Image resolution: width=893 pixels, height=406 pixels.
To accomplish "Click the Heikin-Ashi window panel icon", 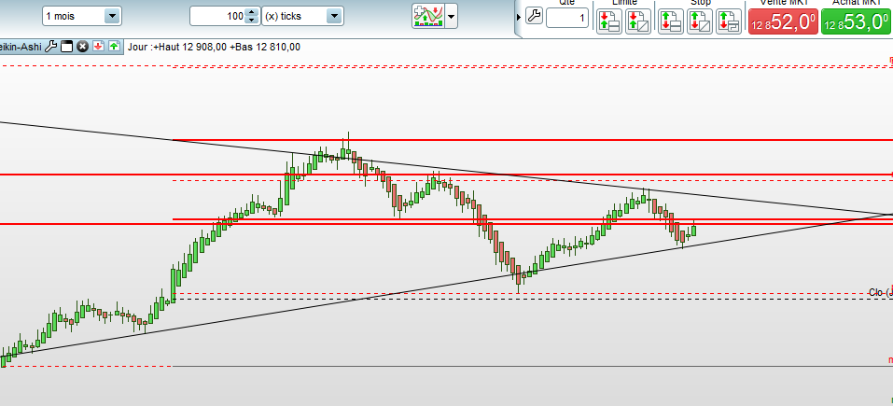I will [x=66, y=47].
